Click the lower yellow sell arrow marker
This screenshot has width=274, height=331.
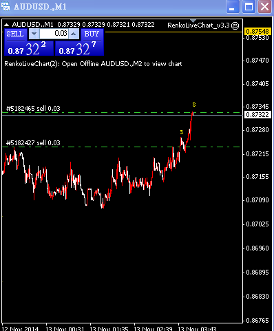pos(182,132)
